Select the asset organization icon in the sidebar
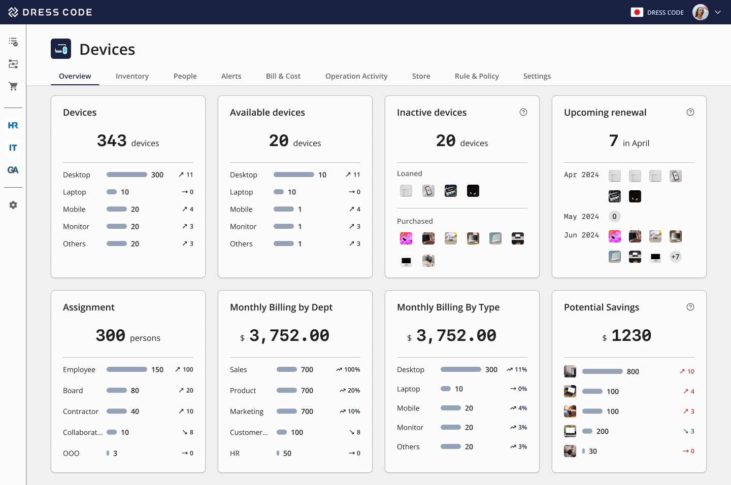This screenshot has height=485, width=731. coord(13,64)
